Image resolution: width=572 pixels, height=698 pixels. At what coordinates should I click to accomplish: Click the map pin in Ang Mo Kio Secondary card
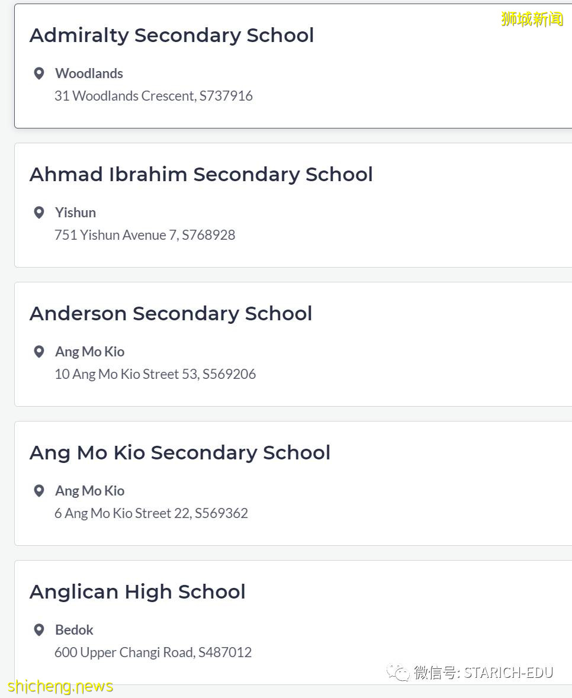coord(39,491)
